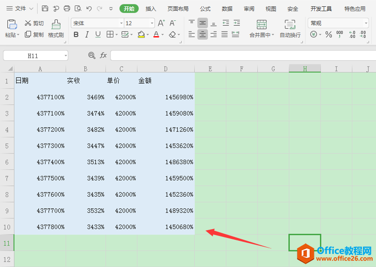Toggle underline formatting
The width and height of the screenshot is (376, 267).
point(98,34)
